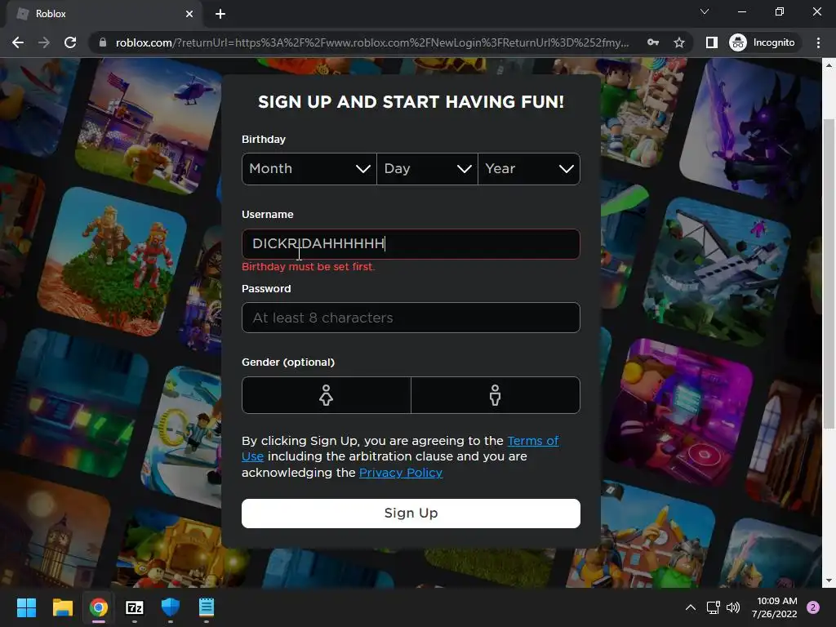View site info via padlock icon
The width and height of the screenshot is (836, 627).
coord(103,42)
